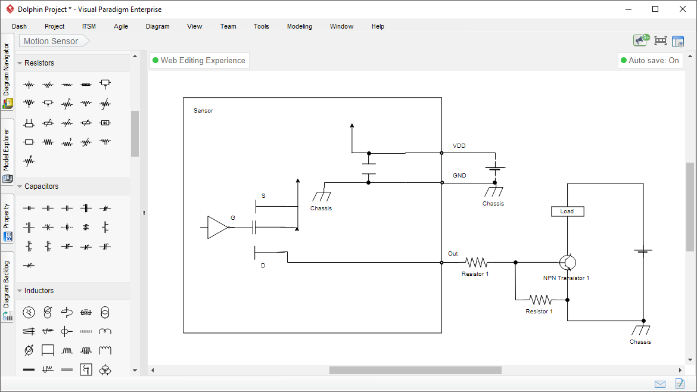Open the announcements icon with 9+ badge
The image size is (697, 392).
640,40
